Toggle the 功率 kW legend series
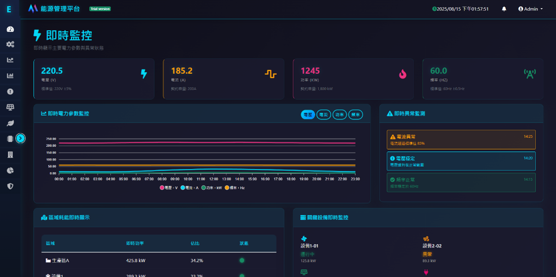This screenshot has height=277, width=556. (x=212, y=188)
